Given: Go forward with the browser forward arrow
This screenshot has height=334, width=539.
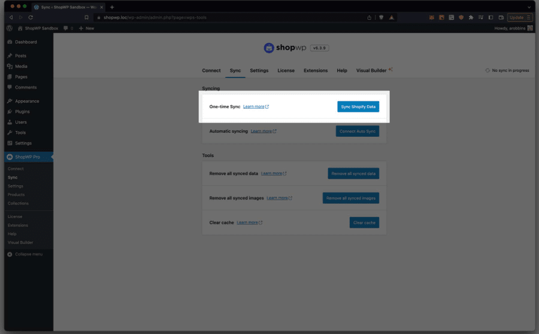Looking at the screenshot, I should click(x=20, y=17).
